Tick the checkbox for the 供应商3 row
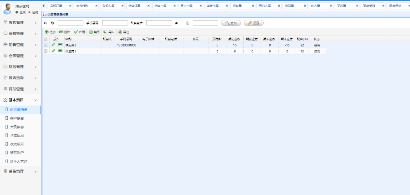 point(46,45)
